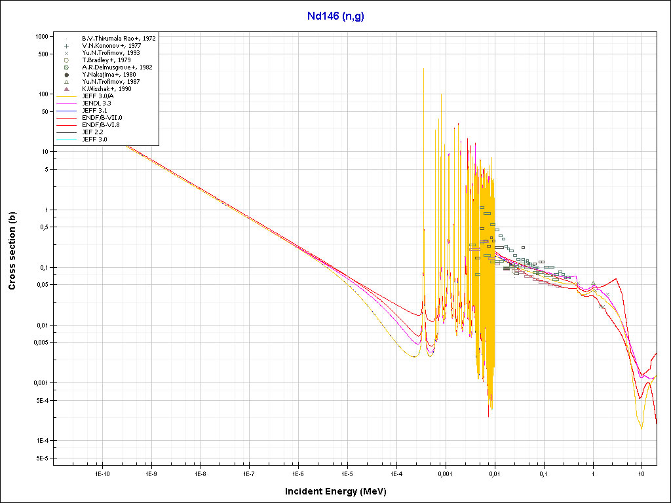Click the Cross section (b) axis title
671x503 pixels.
click(12, 251)
